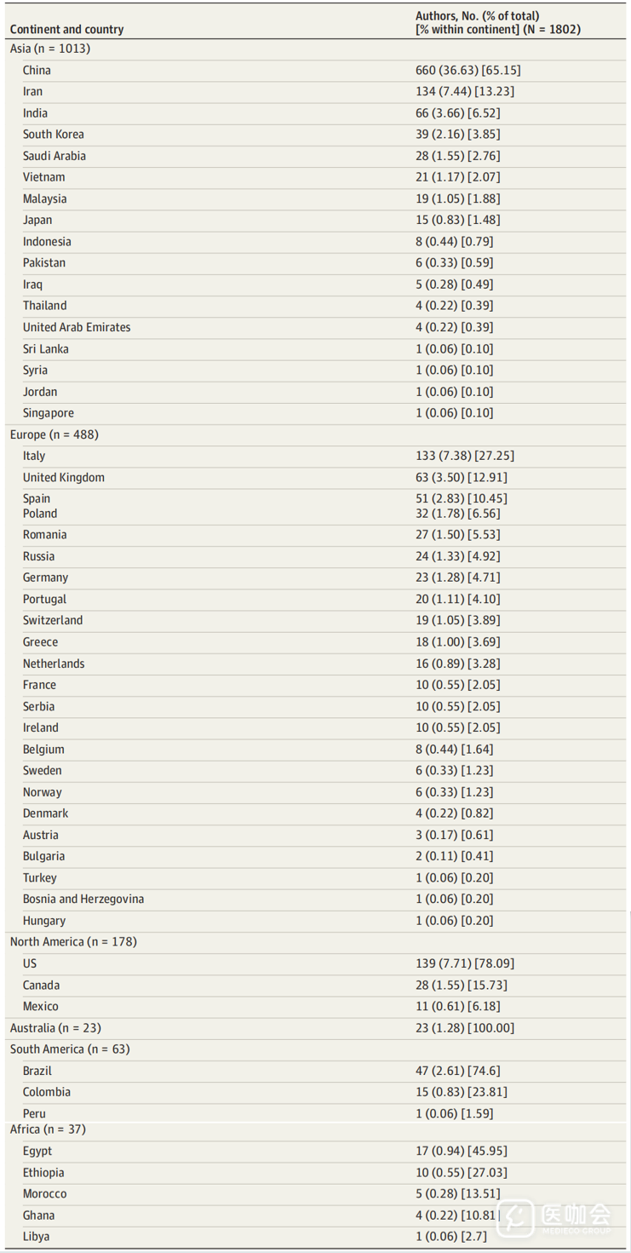The height and width of the screenshot is (1253, 631).
Task: Click the Brazil country label
Action: pos(37,1071)
